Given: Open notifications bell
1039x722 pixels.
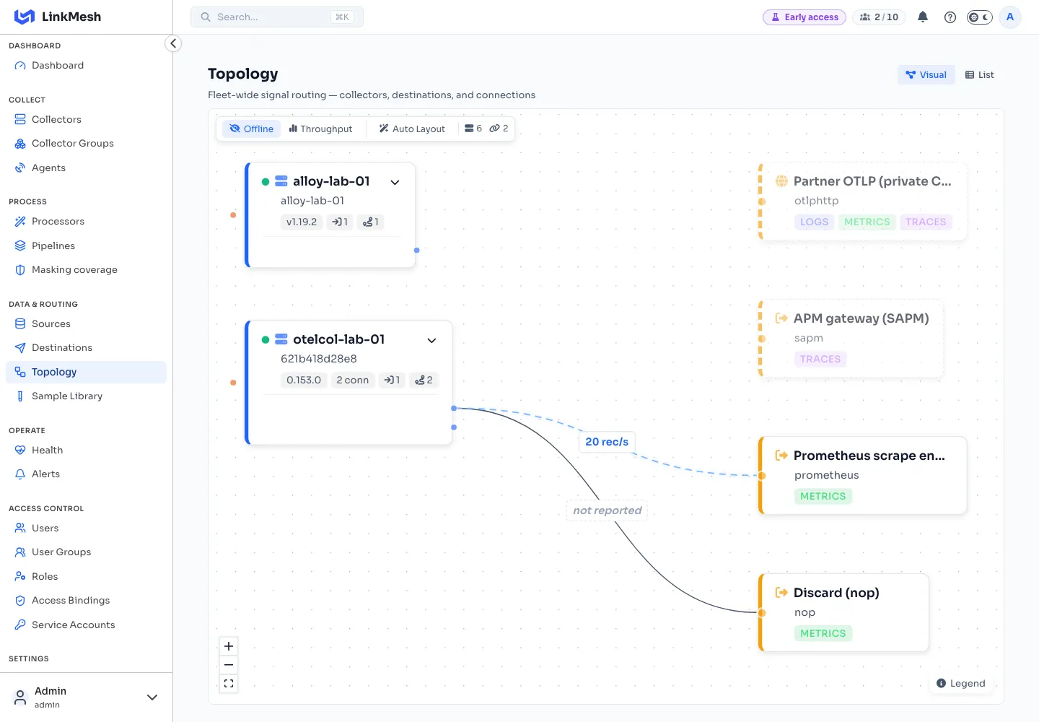Looking at the screenshot, I should (923, 17).
